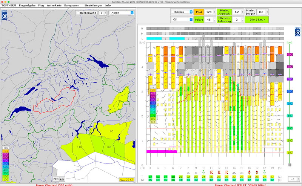Click the temperature value 21 at 7 UTC
This screenshot has width=302, height=186.
coord(181,177)
